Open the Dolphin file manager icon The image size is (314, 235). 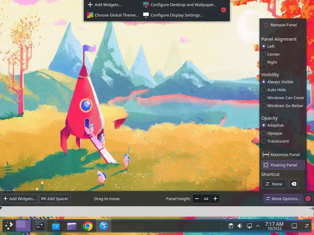click(72, 226)
